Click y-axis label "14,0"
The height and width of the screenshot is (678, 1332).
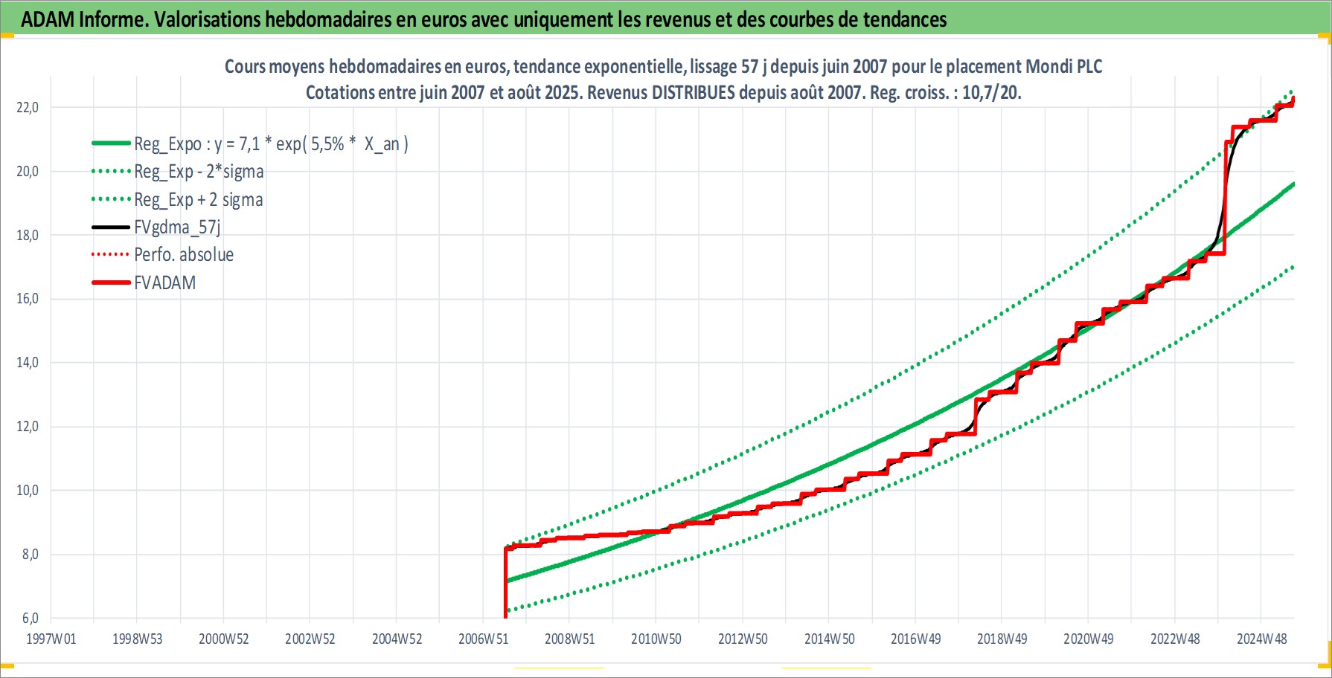click(28, 363)
